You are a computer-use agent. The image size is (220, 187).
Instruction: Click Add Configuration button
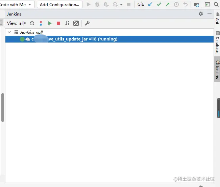tap(59, 4)
